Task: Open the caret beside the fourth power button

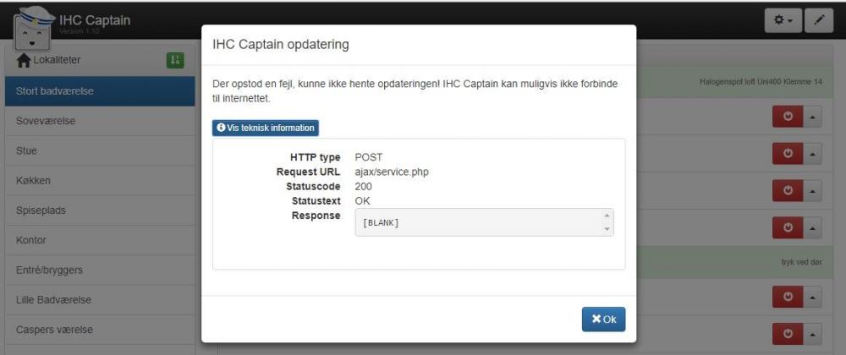Action: pyautogui.click(x=812, y=227)
